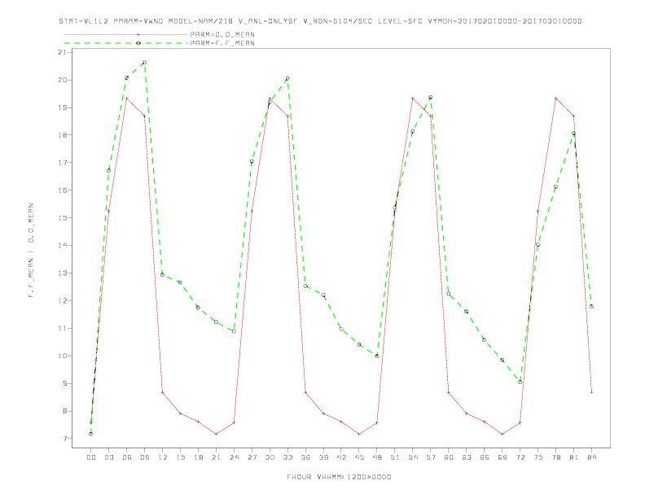Click the y-axis tick label 20
This screenshot has height=498, width=645.
click(62, 80)
